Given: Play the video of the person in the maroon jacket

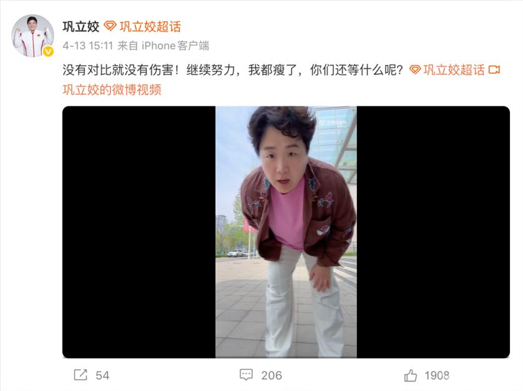Looking at the screenshot, I should tap(286, 232).
